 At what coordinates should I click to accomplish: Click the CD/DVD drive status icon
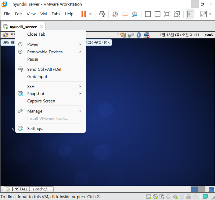pos(155,197)
